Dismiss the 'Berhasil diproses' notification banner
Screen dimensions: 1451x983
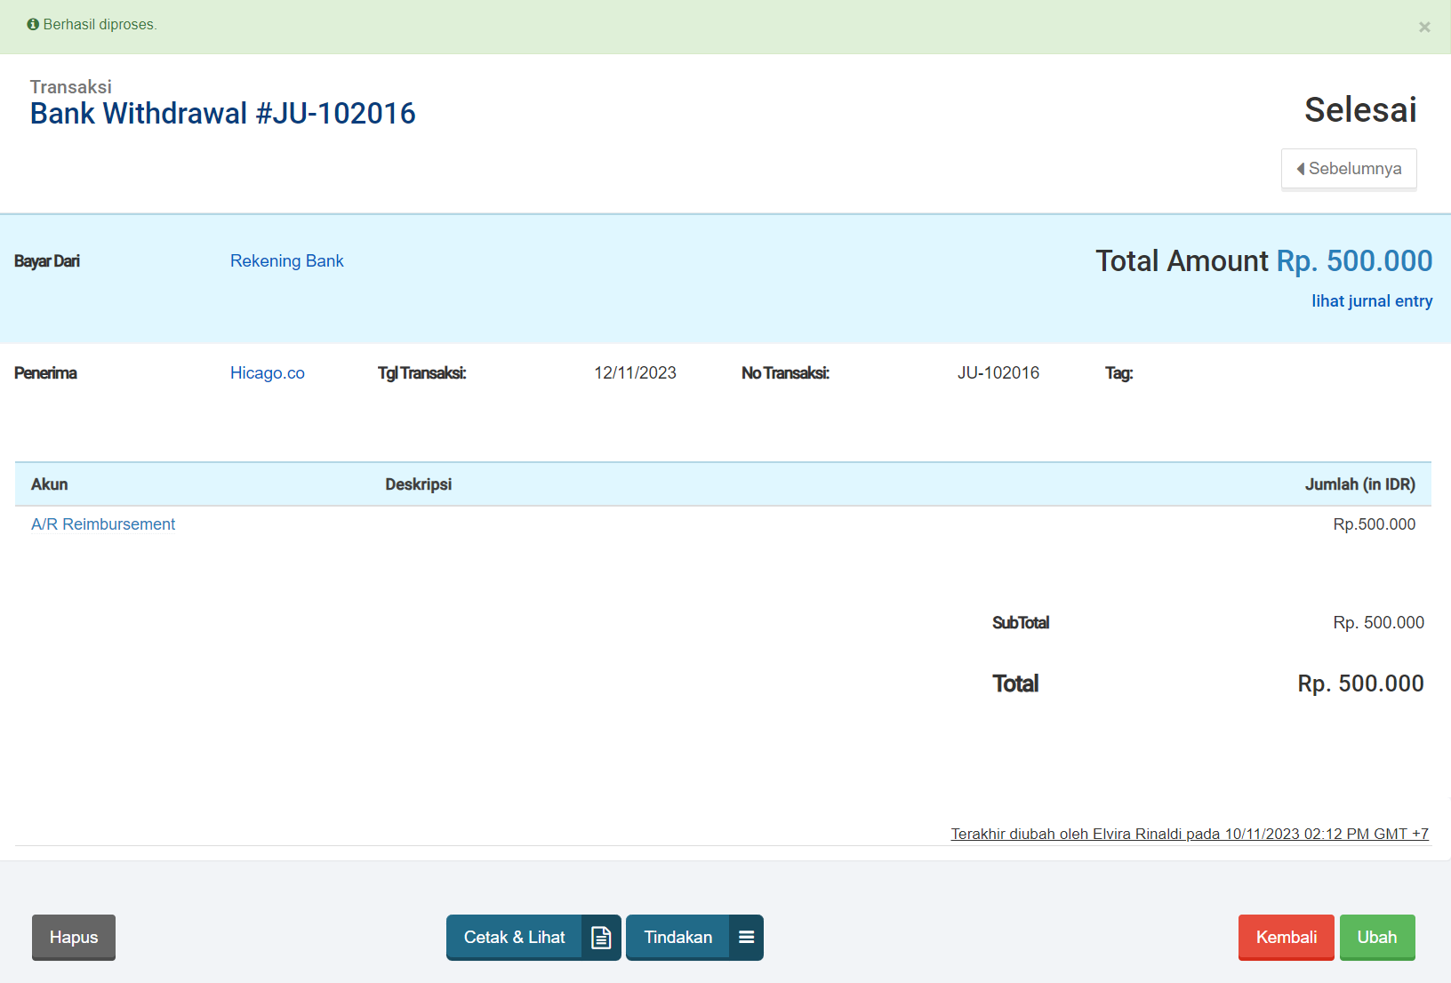pos(1423,28)
